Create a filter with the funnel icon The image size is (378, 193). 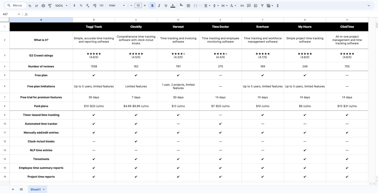tap(262, 5)
